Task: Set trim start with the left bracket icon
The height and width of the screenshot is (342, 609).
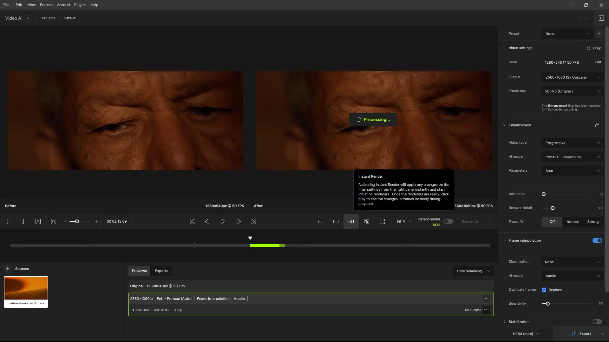Action: point(8,221)
